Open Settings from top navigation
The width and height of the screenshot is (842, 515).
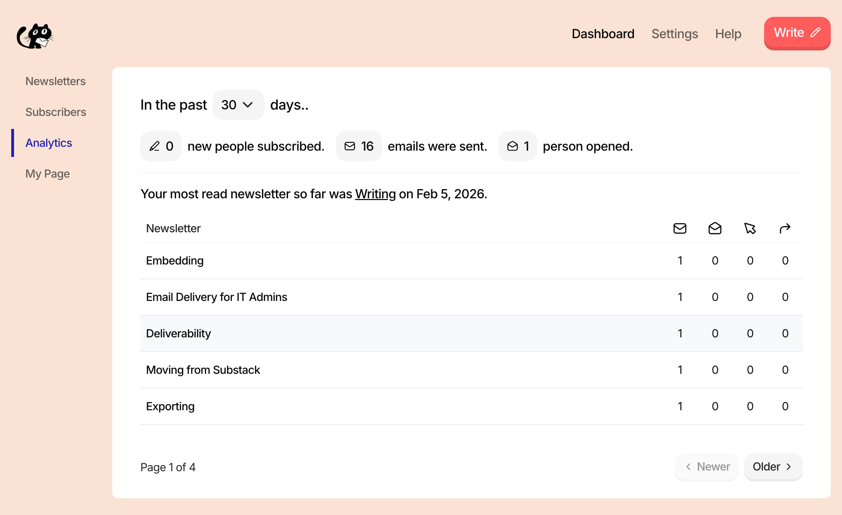pyautogui.click(x=675, y=34)
